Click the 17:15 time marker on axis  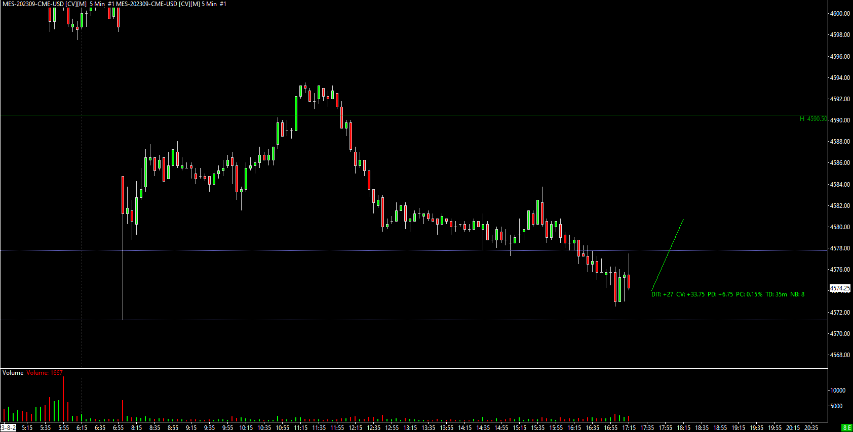coord(629,428)
